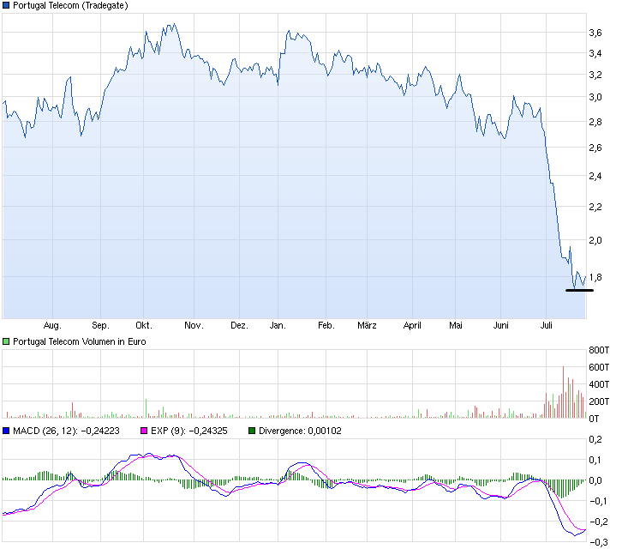Click the 'Divergence: 0,00102' label
Screen dimensions: 622x549
click(x=301, y=431)
